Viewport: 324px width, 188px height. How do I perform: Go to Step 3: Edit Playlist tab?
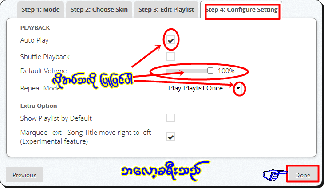166,10
